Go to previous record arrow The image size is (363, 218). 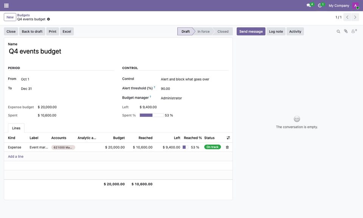pyautogui.click(x=347, y=17)
